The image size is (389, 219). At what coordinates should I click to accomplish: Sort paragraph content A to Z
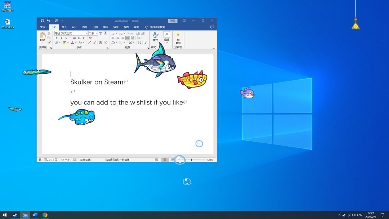[139, 43]
